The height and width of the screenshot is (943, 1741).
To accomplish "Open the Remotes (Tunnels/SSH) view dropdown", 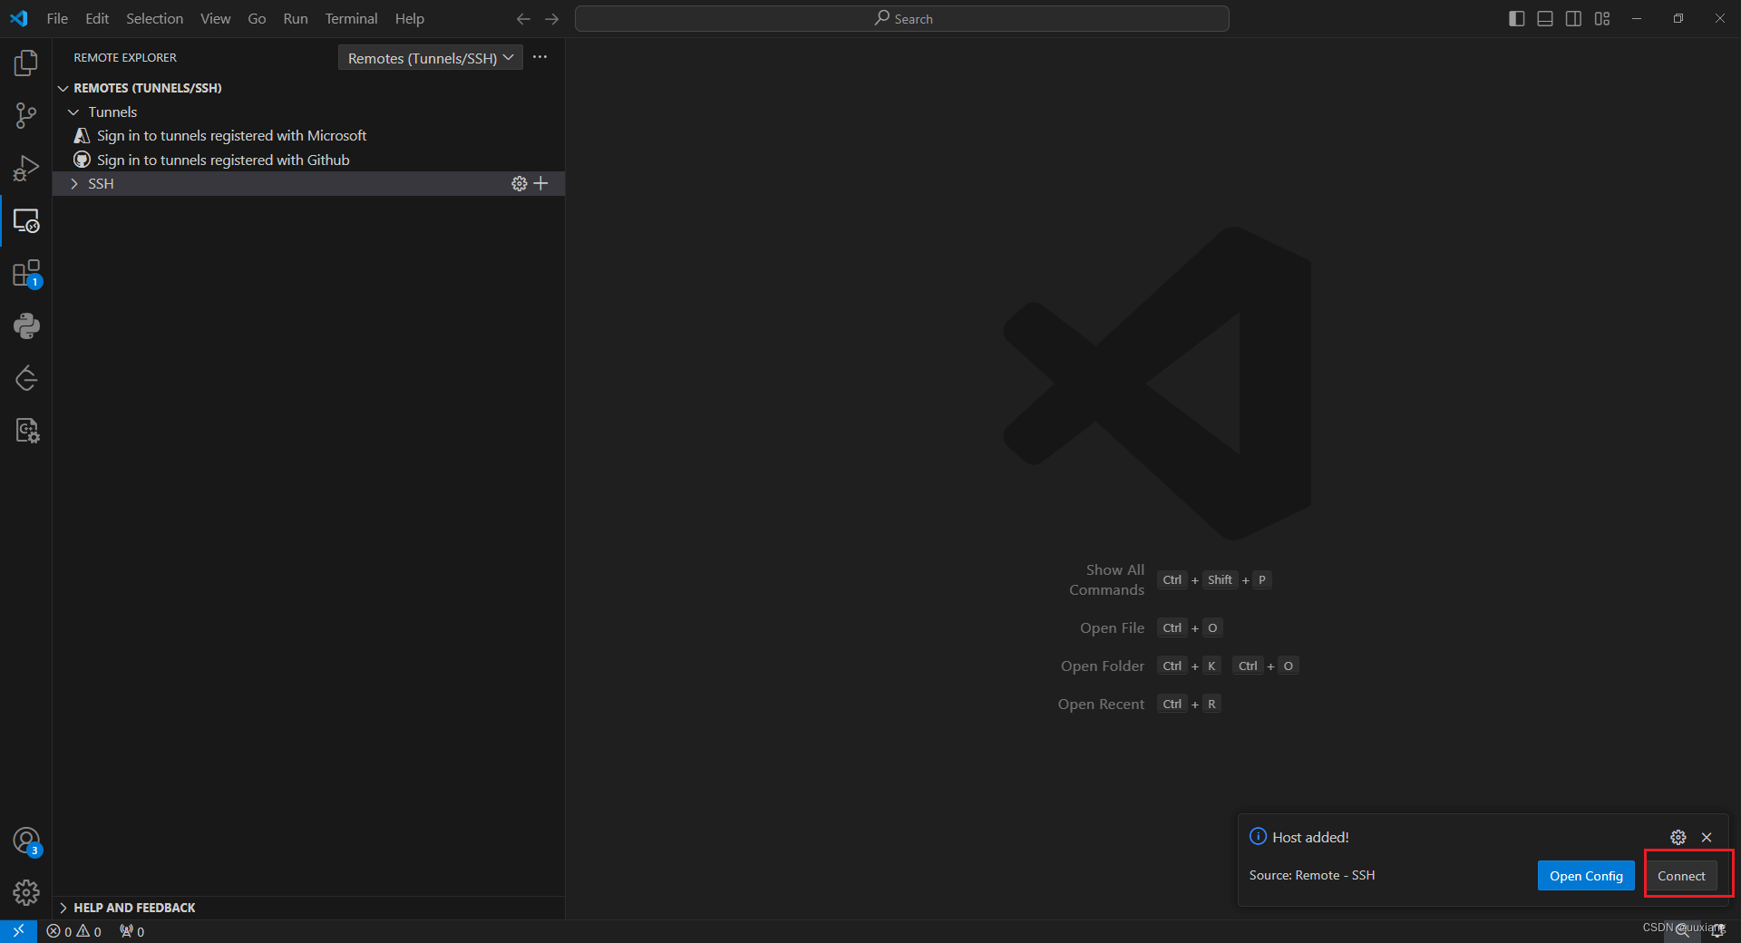I will (430, 57).
